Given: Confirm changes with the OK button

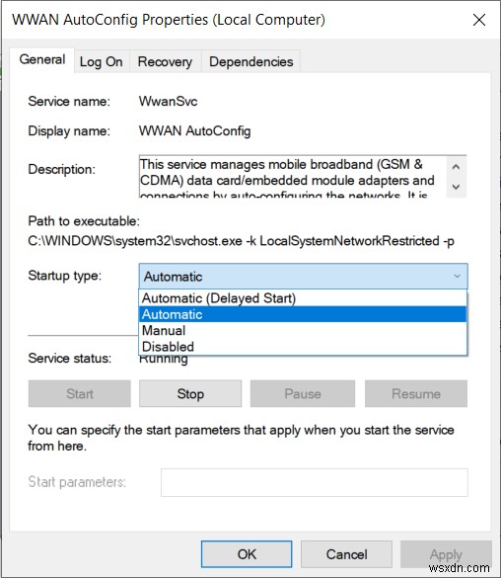Looking at the screenshot, I should (x=247, y=554).
